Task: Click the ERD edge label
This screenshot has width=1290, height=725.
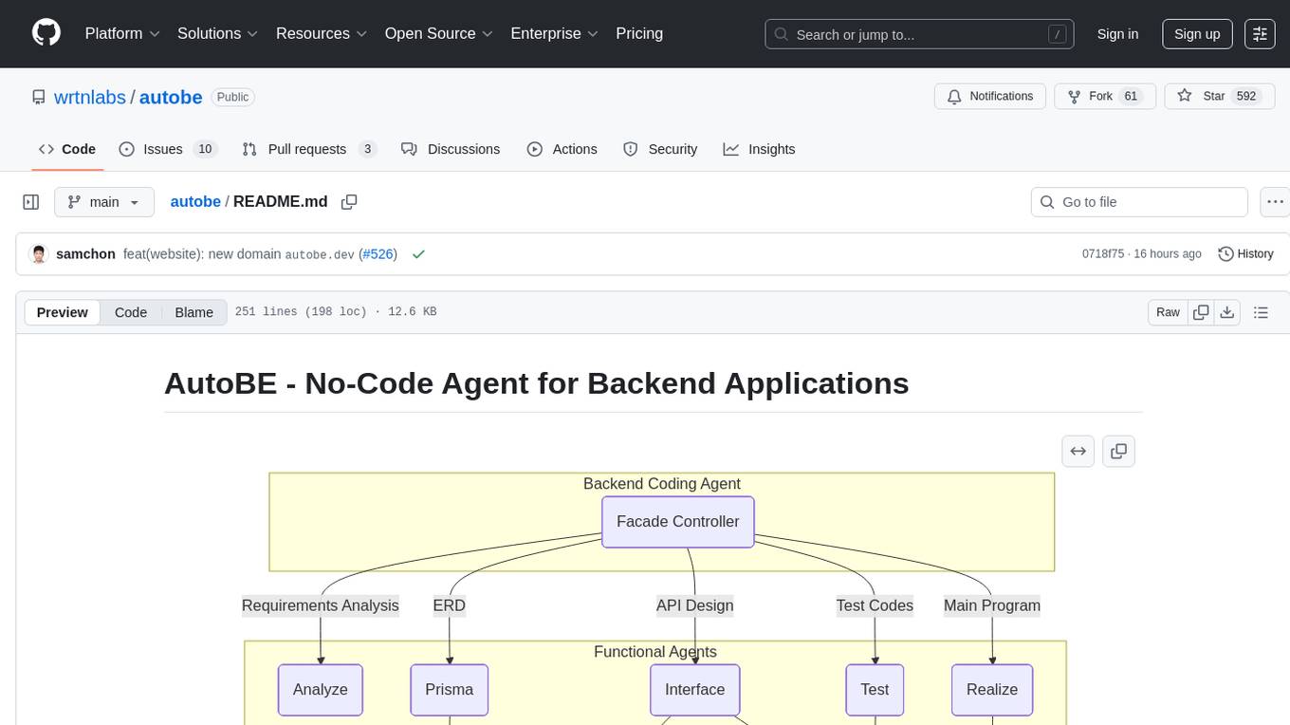Action: pos(450,605)
